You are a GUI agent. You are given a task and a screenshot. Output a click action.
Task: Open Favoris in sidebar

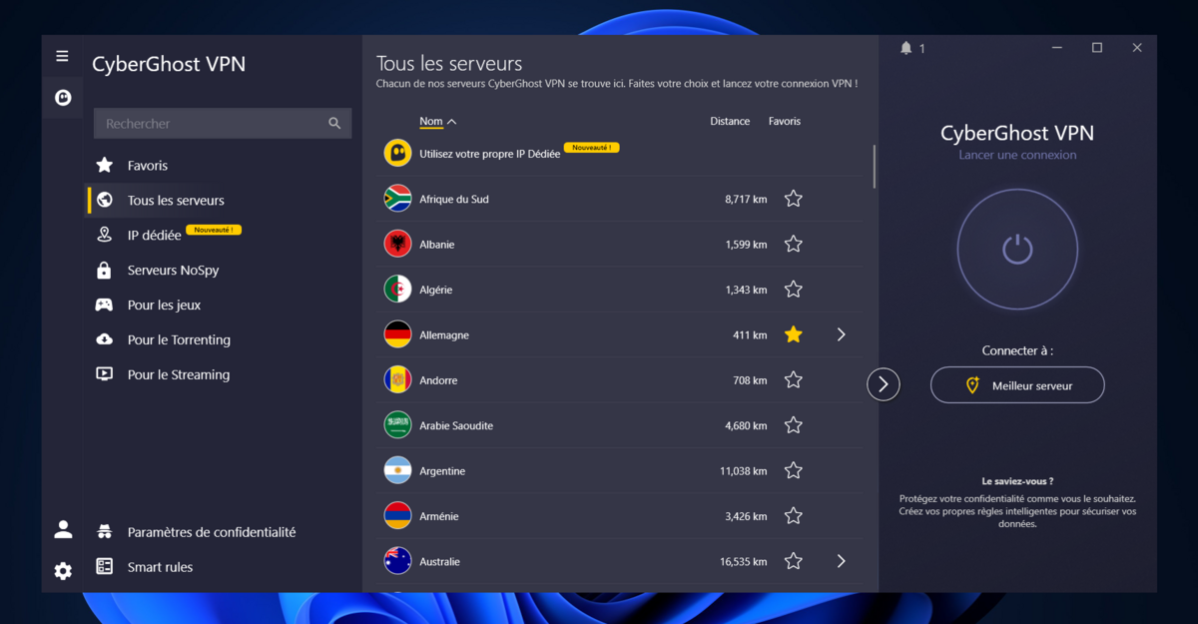click(x=148, y=166)
